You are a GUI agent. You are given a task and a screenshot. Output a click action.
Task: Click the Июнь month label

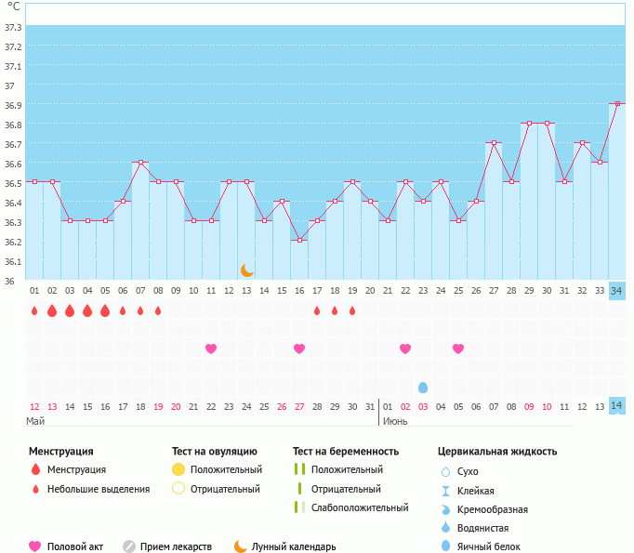(395, 421)
